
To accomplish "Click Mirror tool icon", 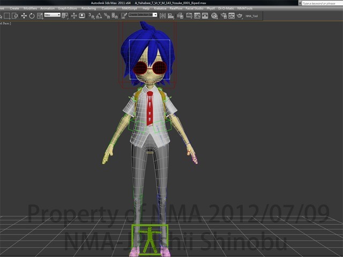I will 162,16.
